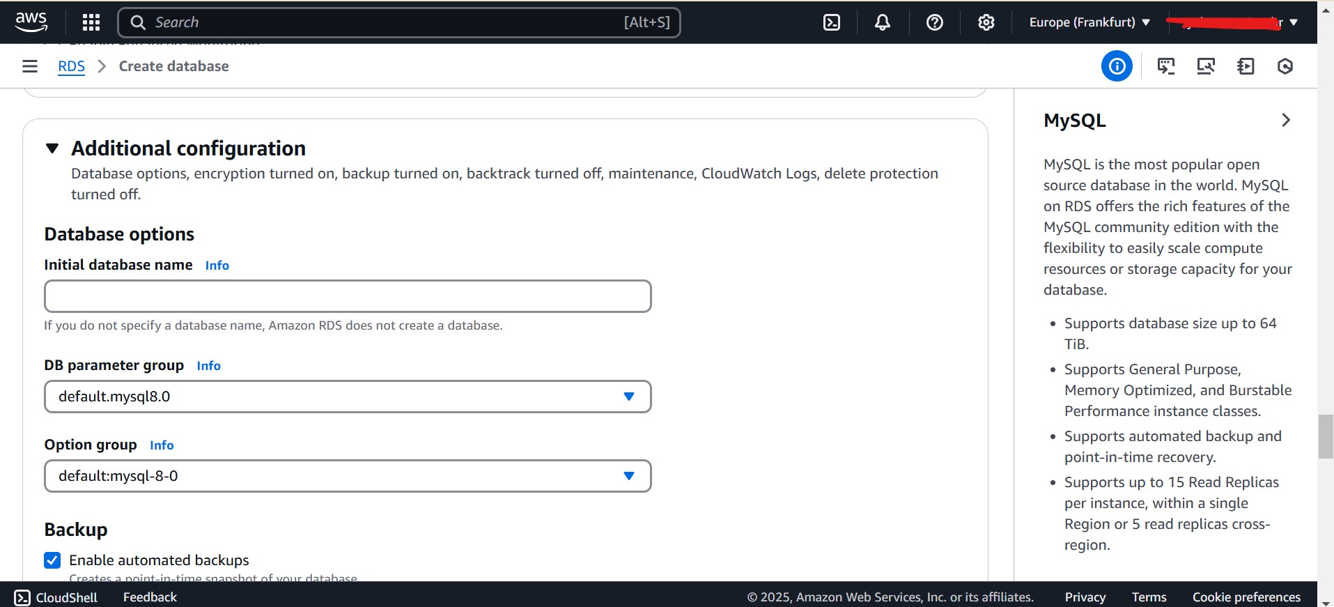The image size is (1334, 607).
Task: Open the AWS services grid menu
Action: [91, 22]
